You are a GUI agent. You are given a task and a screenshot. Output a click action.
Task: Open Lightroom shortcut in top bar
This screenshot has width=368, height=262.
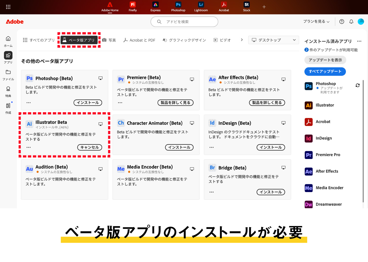click(x=201, y=7)
